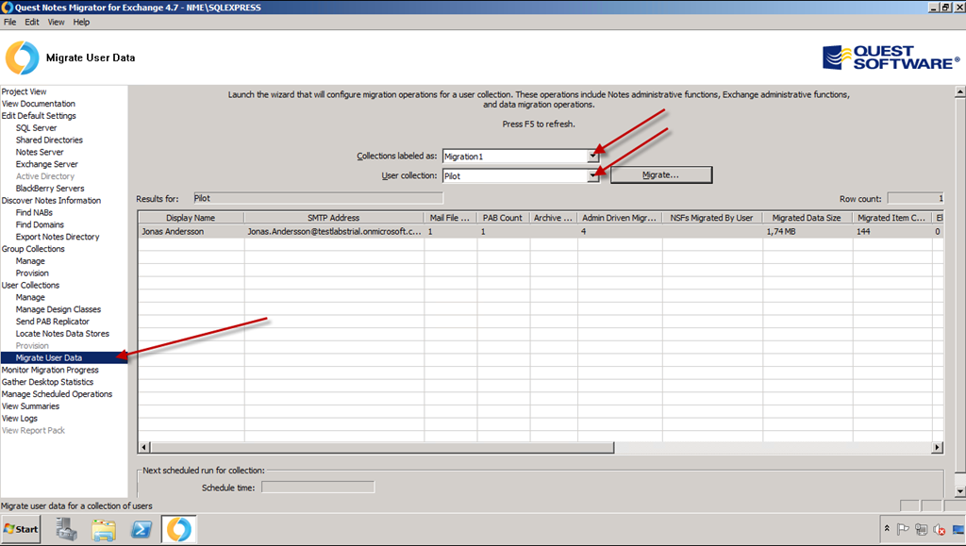
Task: Click the horizontal scrollbar left arrow
Action: click(144, 448)
